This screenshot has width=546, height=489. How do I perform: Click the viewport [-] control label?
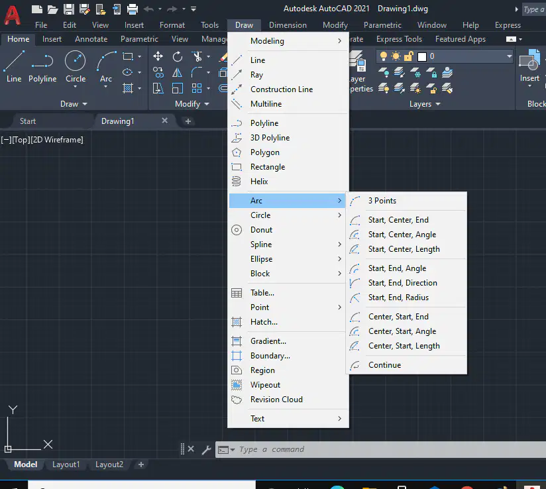pyautogui.click(x=6, y=140)
